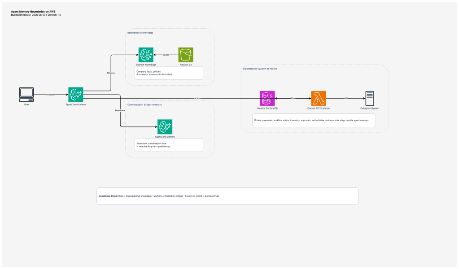Select the Bedrock Knowledge icon
The image size is (459, 269).
(x=146, y=55)
